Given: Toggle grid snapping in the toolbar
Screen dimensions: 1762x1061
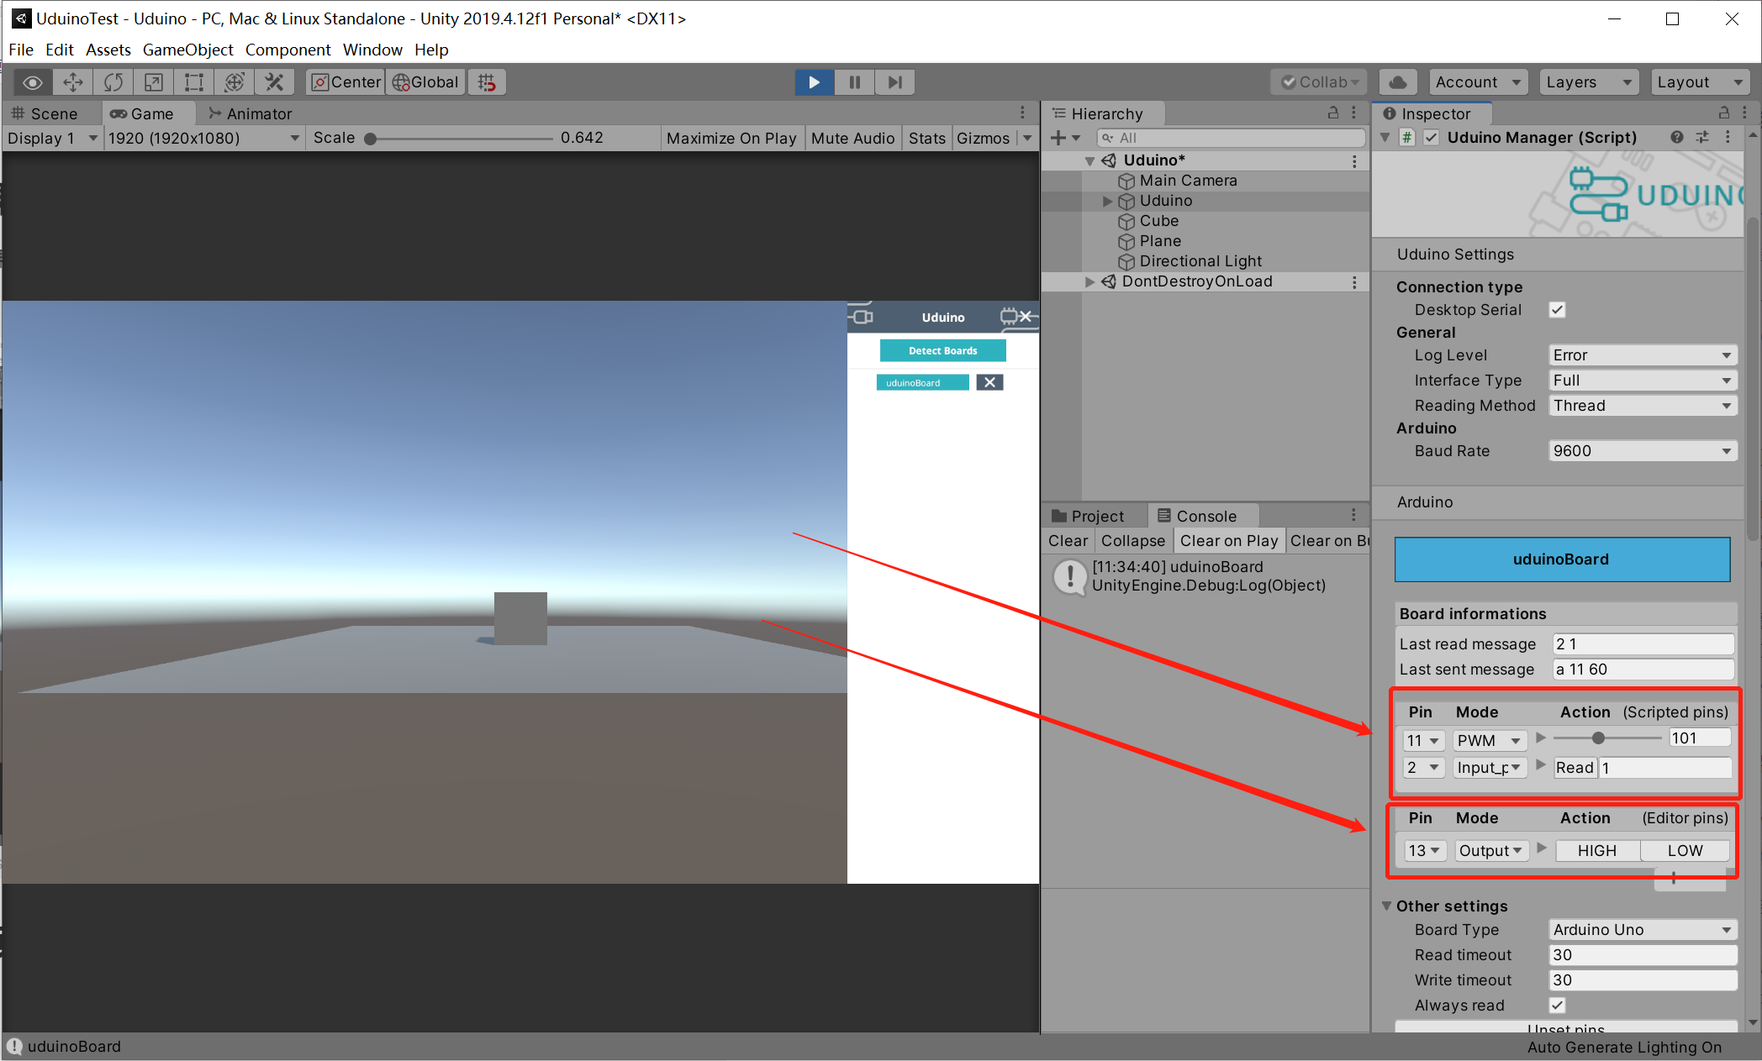Looking at the screenshot, I should click(487, 81).
